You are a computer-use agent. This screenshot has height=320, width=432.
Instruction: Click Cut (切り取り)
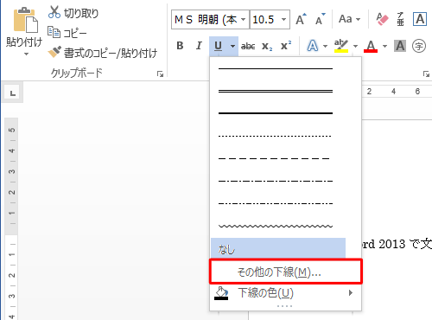[73, 13]
